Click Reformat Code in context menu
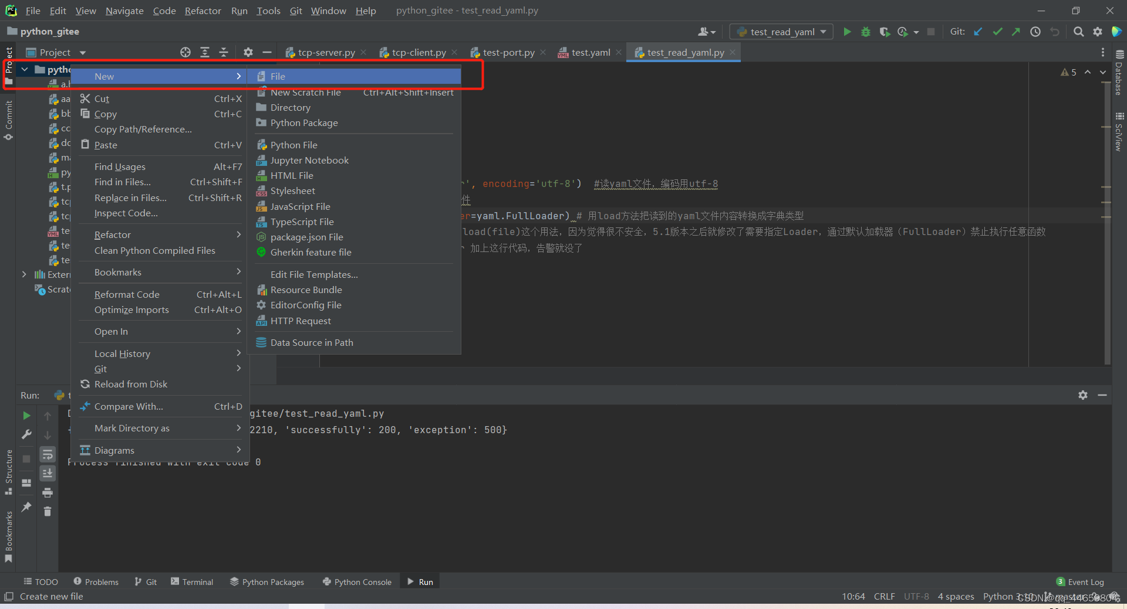Screen dimensions: 1127x609 coord(160,294)
